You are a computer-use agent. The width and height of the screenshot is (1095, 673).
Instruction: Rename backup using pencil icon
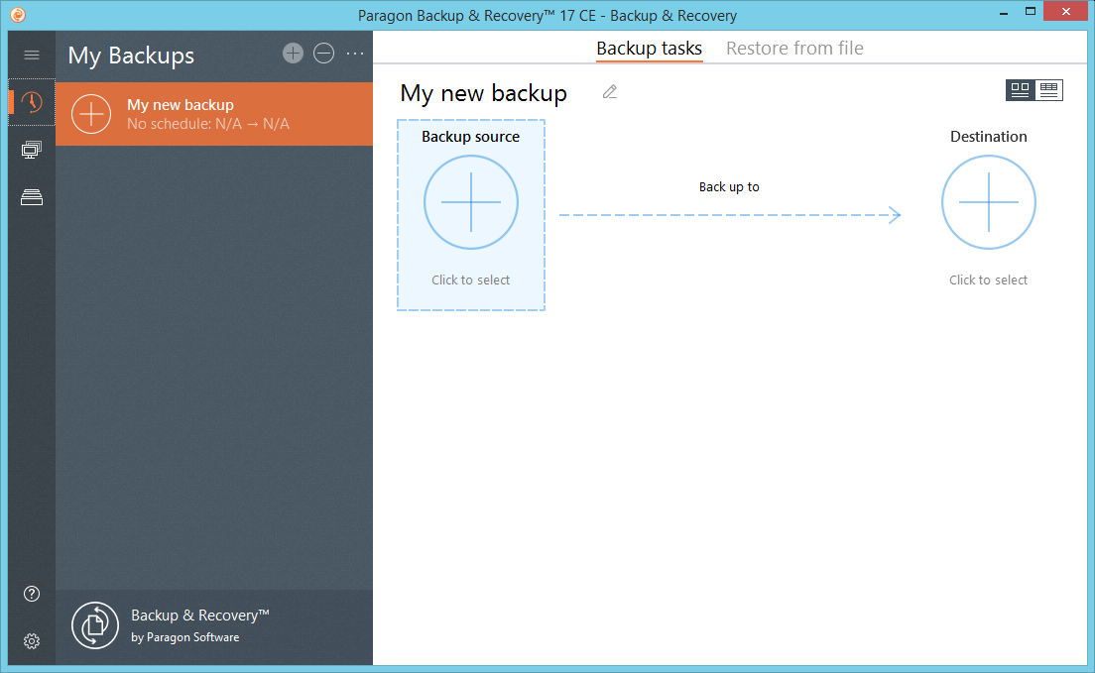pos(610,91)
